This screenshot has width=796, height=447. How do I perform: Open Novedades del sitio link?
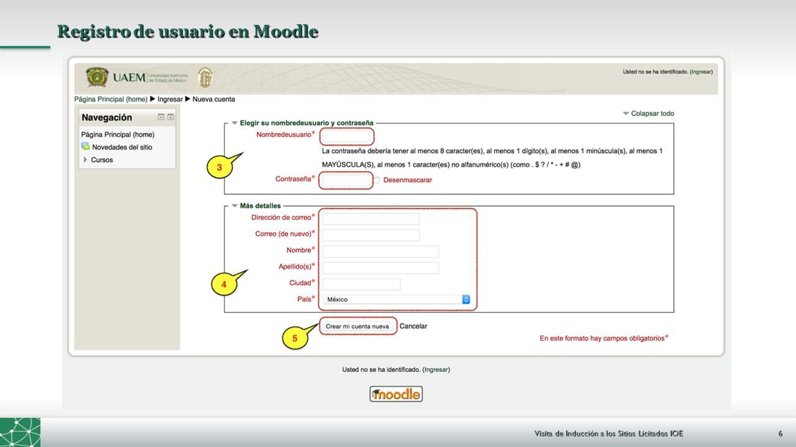122,147
